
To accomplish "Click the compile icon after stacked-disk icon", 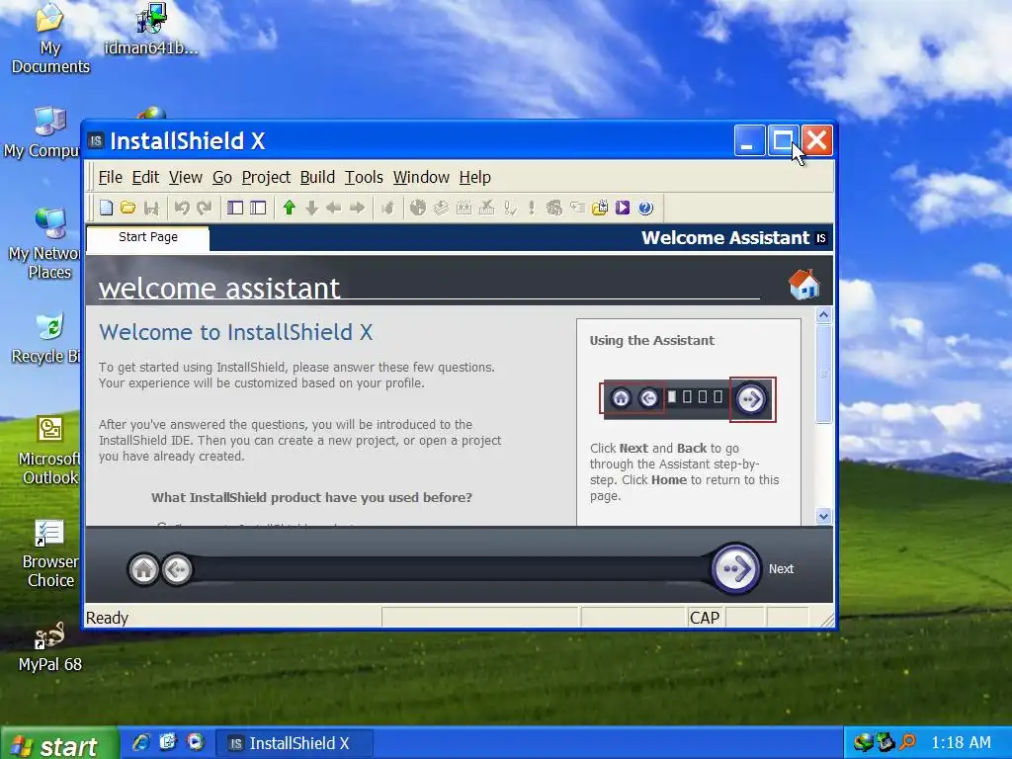I will point(464,208).
